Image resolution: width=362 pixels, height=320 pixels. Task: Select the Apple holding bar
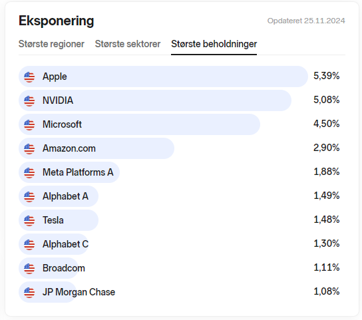pos(163,77)
